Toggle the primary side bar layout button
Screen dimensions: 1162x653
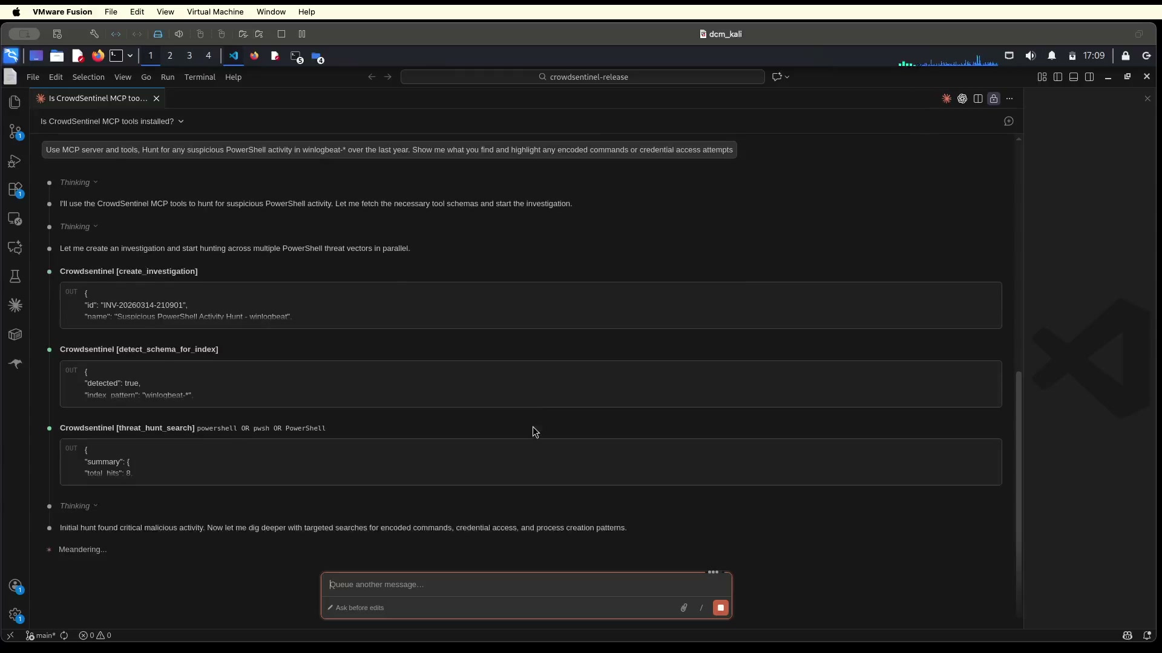click(1058, 77)
